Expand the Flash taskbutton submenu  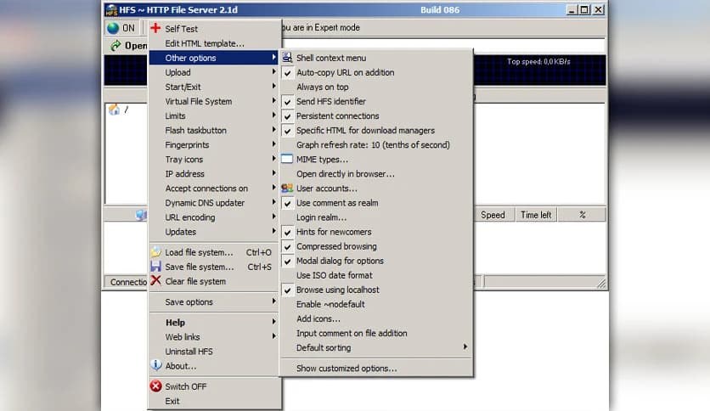(214, 131)
